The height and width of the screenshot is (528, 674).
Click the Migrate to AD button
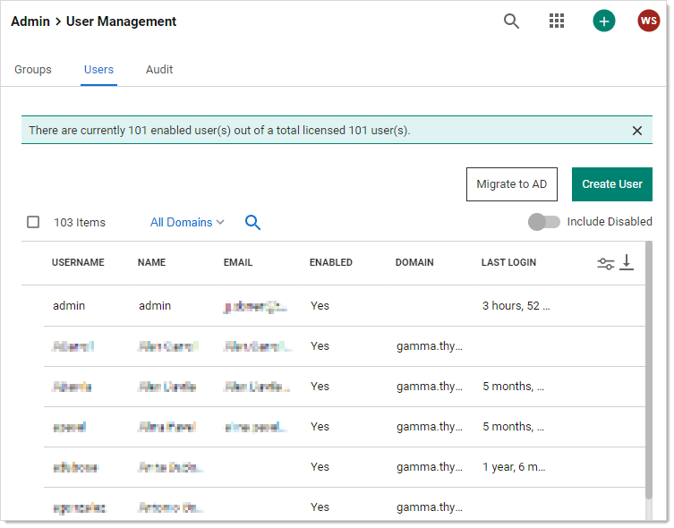pyautogui.click(x=511, y=184)
